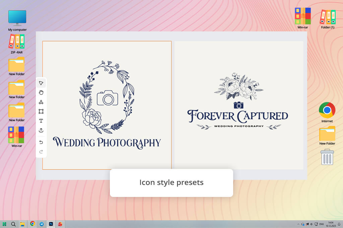This screenshot has width=343, height=228.
Task: Open New Folder directly beneath ZIP -RAR
Action: click(x=17, y=66)
